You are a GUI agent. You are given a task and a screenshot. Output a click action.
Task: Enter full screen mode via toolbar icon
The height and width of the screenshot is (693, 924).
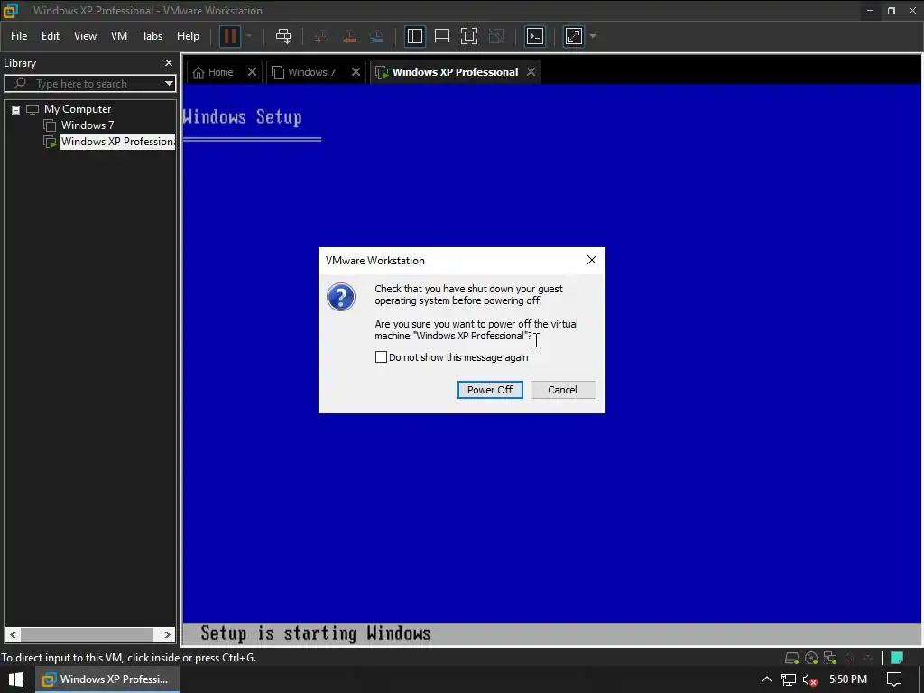469,36
